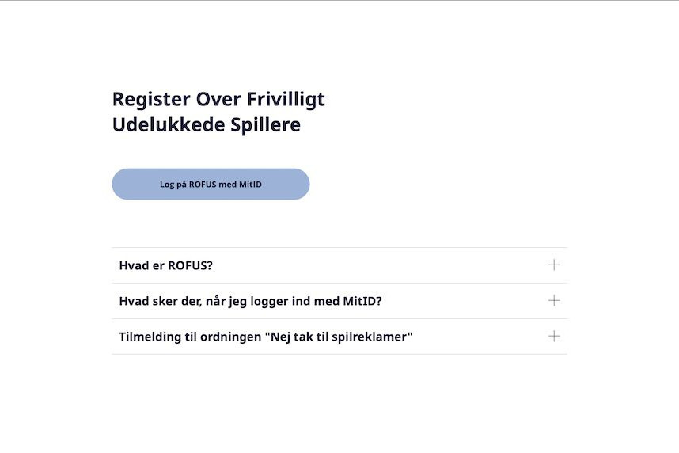Open the first accordion row about ROFUS

[x=339, y=265]
